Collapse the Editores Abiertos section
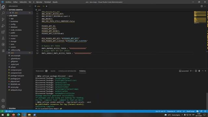The height and width of the screenshot is (117, 208). click(x=19, y=10)
